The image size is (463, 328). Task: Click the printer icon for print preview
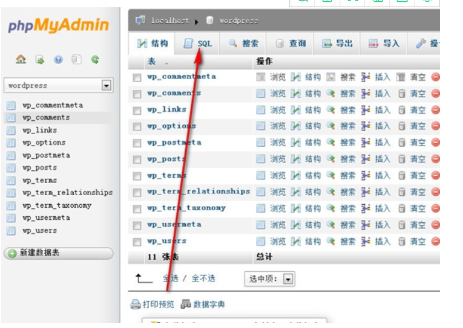[136, 304]
